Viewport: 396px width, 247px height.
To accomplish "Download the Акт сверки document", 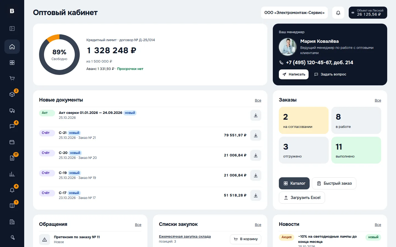I will click(256, 115).
